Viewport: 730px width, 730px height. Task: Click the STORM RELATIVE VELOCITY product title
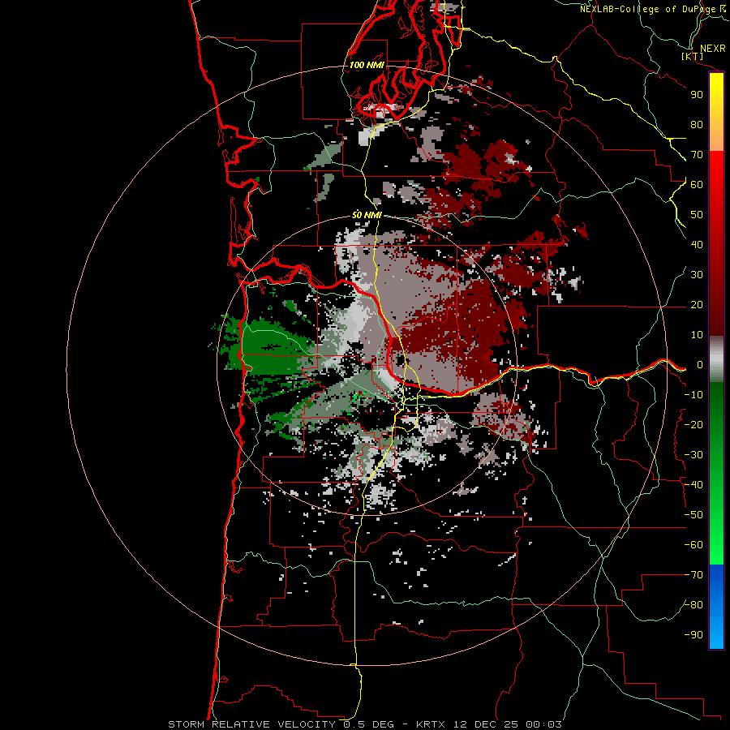click(x=254, y=724)
